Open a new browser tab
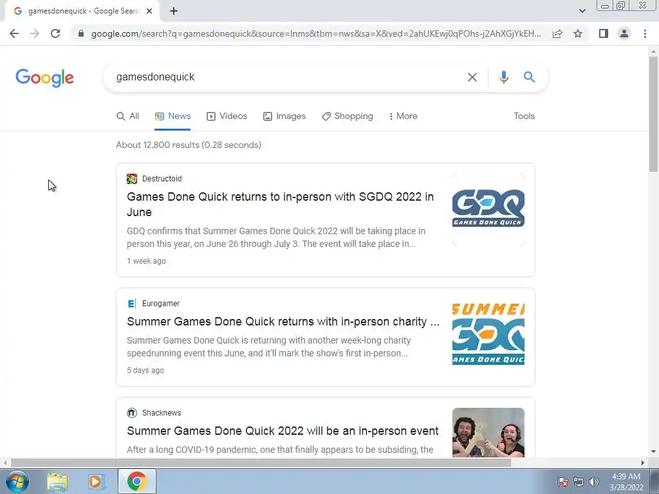 (x=174, y=12)
